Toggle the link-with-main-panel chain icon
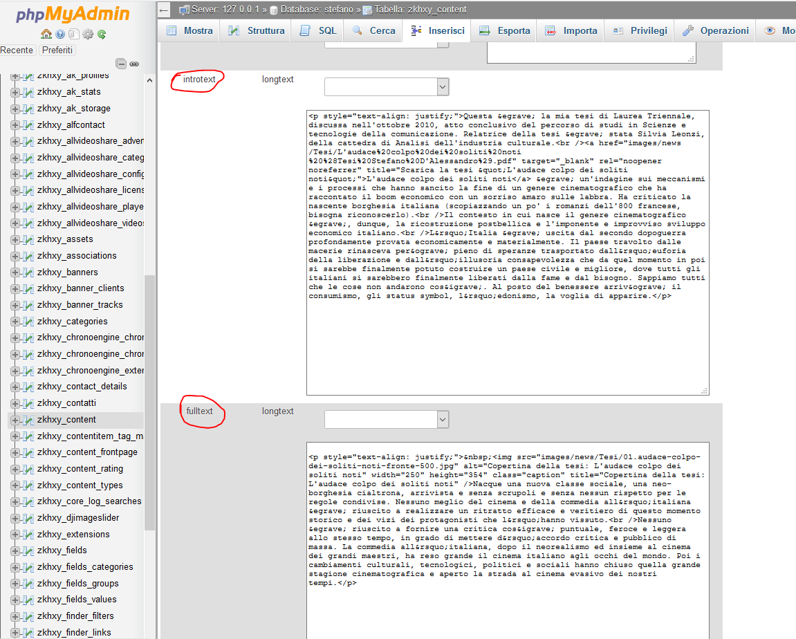The image size is (796, 639). click(x=134, y=64)
